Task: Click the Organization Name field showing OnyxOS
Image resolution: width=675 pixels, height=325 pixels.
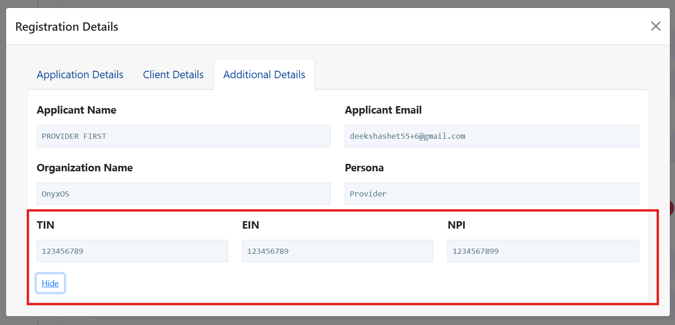Action: pos(184,194)
